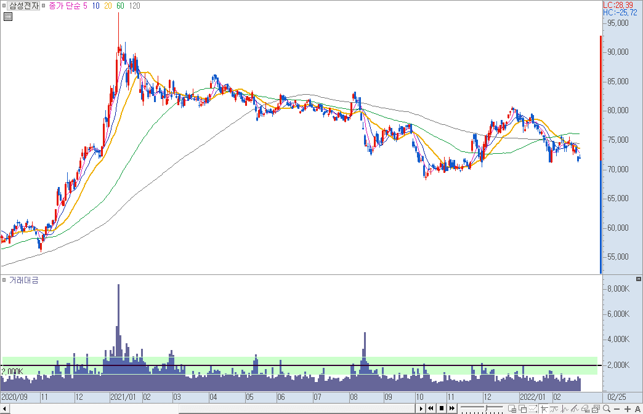Click the A text tool icon
This screenshot has height=414, width=643.
637,408
